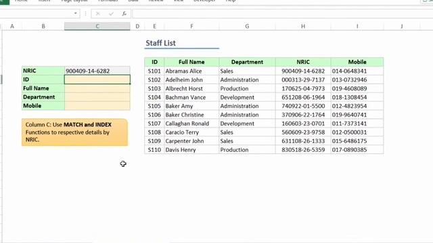
Task: Click Production department for Davis Henry
Action: [247, 150]
